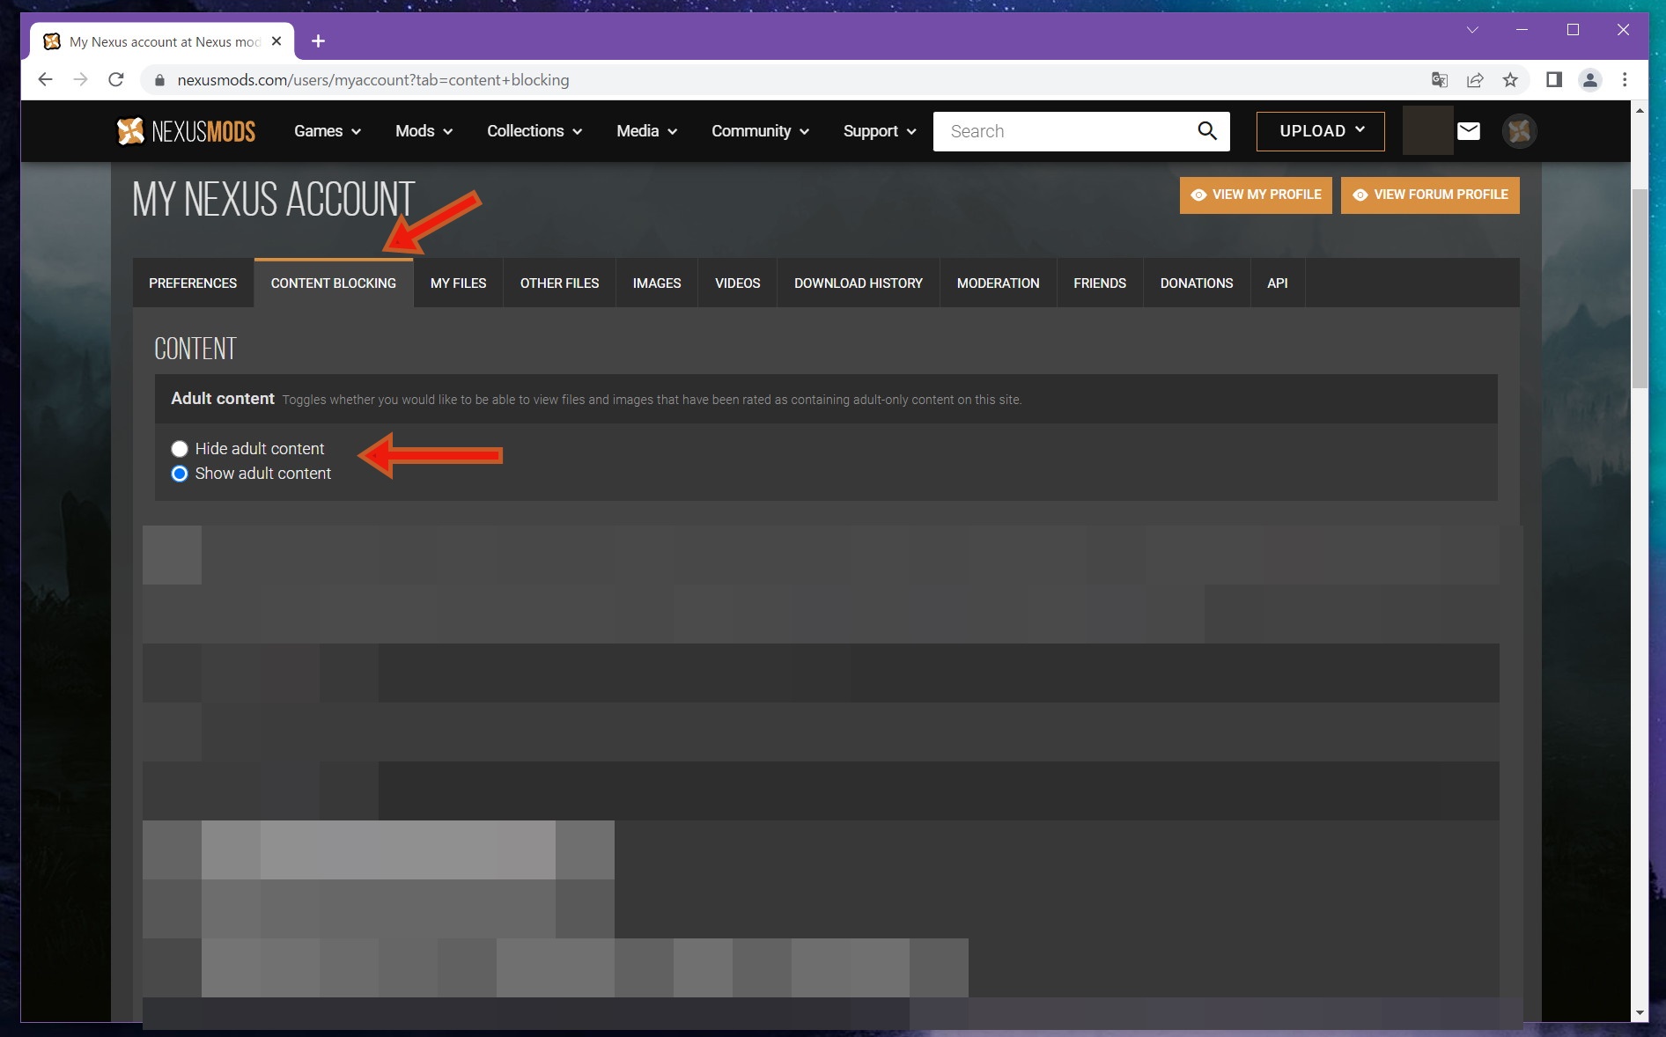Click the translate page icon
This screenshot has height=1037, width=1666.
(1440, 80)
